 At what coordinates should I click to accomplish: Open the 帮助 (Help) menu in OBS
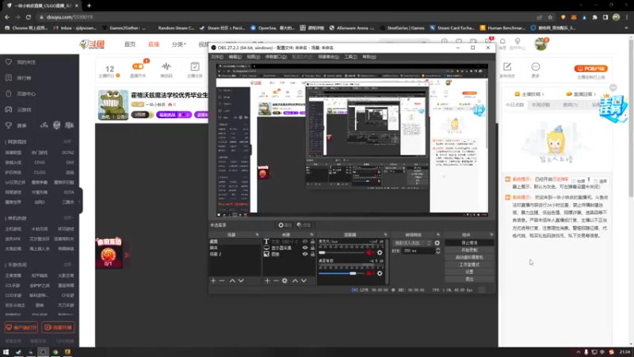(369, 57)
